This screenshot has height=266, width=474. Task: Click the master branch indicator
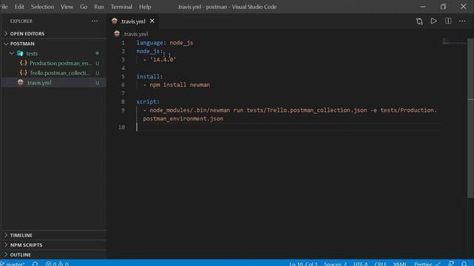(13, 264)
